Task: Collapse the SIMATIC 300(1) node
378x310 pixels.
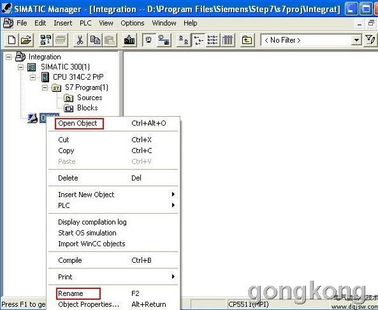Action: point(21,67)
